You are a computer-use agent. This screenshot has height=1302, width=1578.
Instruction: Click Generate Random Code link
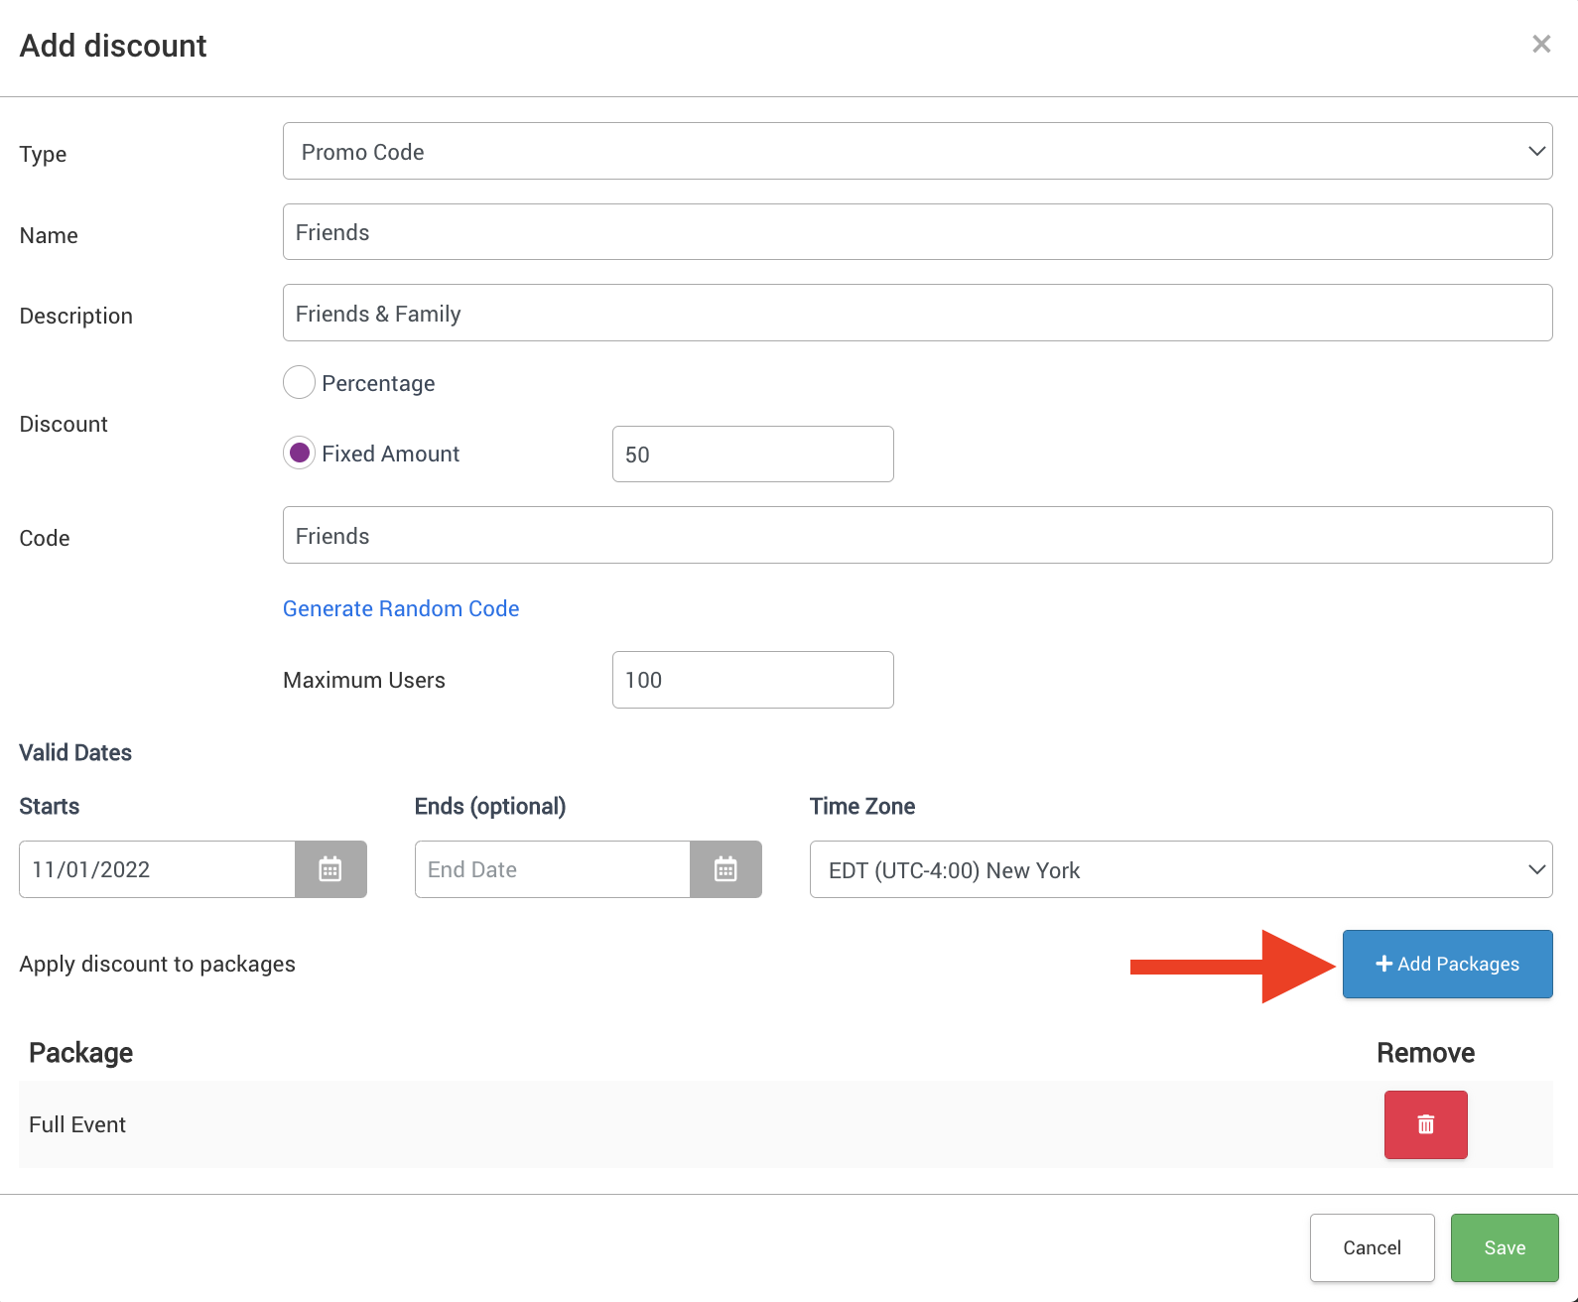pyautogui.click(x=401, y=608)
